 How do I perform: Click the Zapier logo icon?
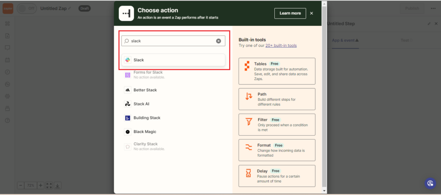(8, 9)
